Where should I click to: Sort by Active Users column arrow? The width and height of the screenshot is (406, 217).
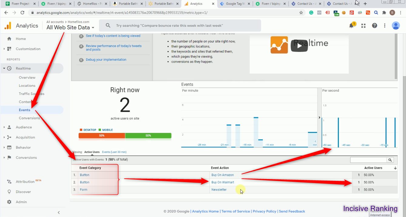point(395,168)
